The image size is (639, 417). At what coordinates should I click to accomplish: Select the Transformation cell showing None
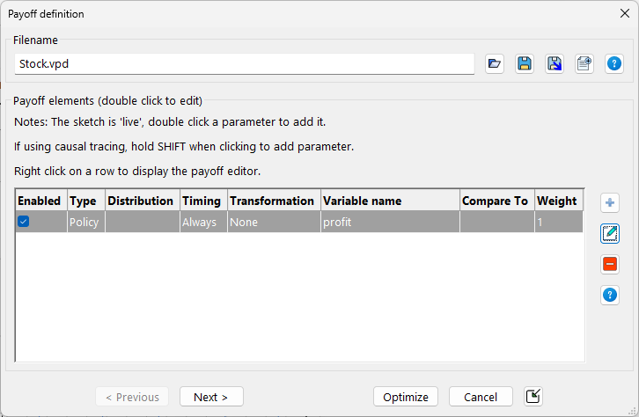click(x=274, y=223)
